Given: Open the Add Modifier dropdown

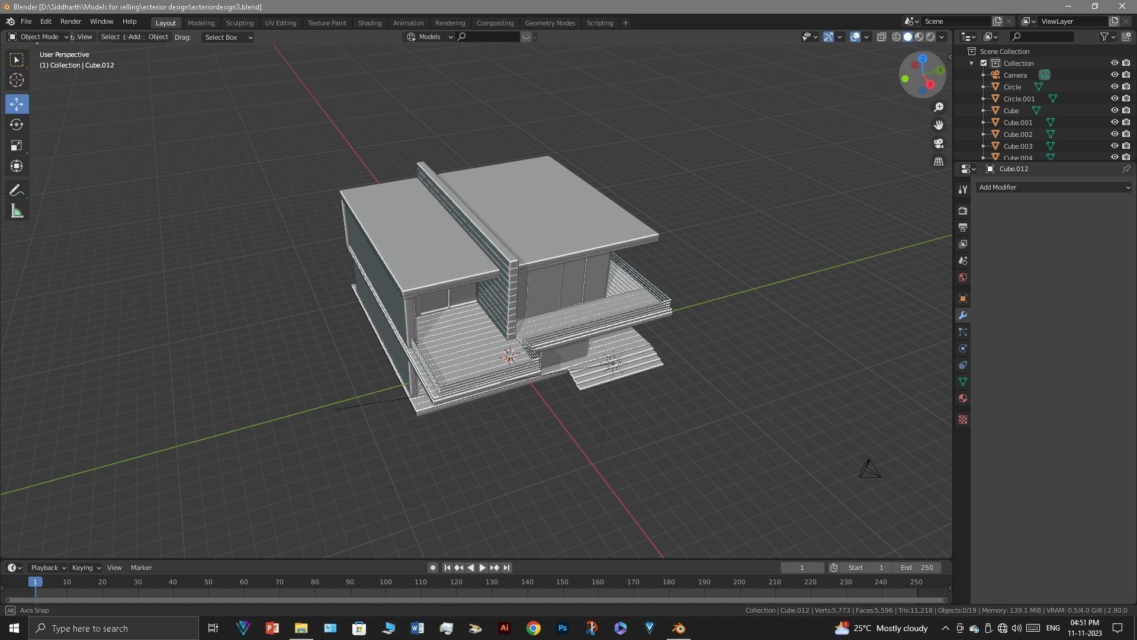Looking at the screenshot, I should (x=1054, y=187).
